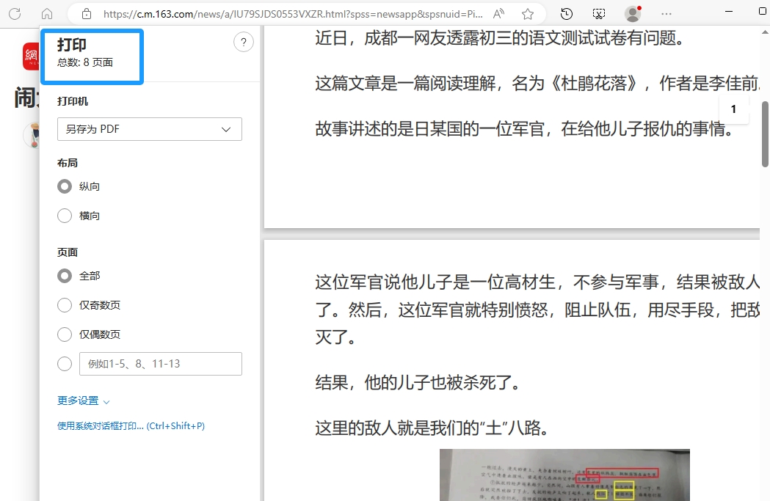This screenshot has width=770, height=501.
Task: Activate Read aloud icon in address bar
Action: 499,14
